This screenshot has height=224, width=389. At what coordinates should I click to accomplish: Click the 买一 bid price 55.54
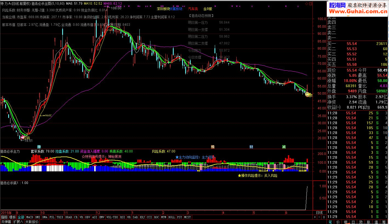pos(352,44)
